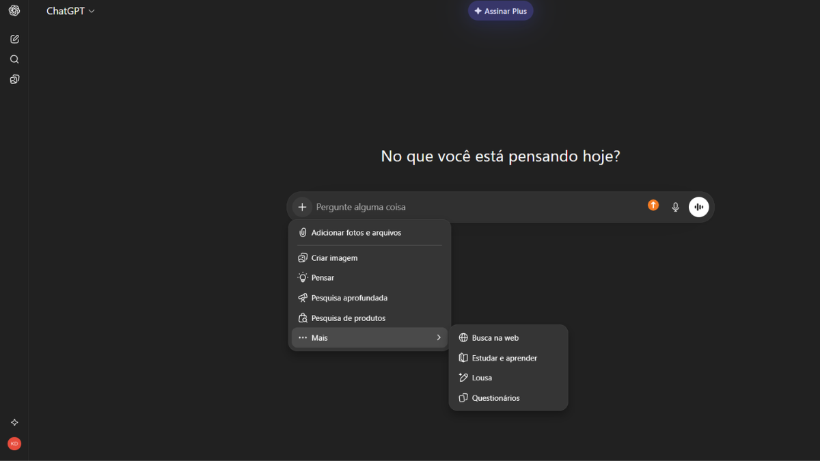Open the library icon in the sidebar
Screen dimensions: 820x461
[14, 79]
